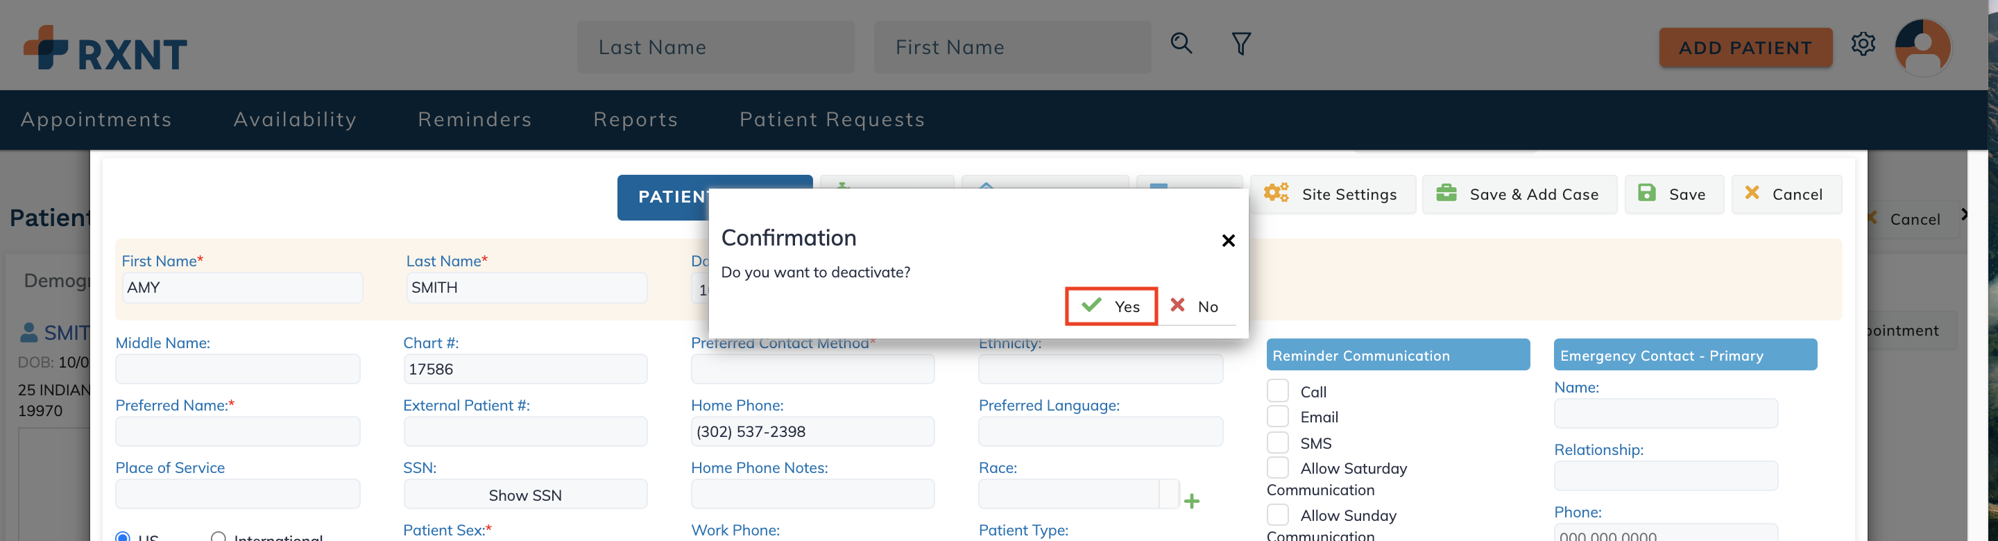Image resolution: width=1998 pixels, height=541 pixels.
Task: Open the Preferred Language dropdown field
Action: click(x=1100, y=431)
